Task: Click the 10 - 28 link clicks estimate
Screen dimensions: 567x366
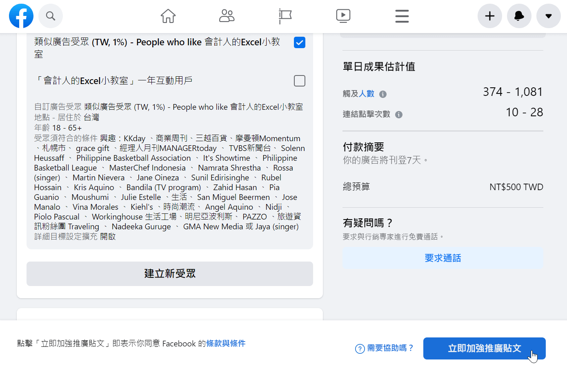Action: [525, 112]
